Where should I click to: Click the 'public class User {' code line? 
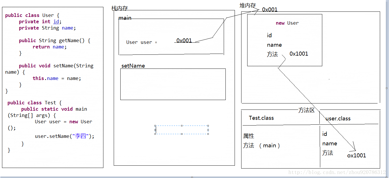click(32, 15)
